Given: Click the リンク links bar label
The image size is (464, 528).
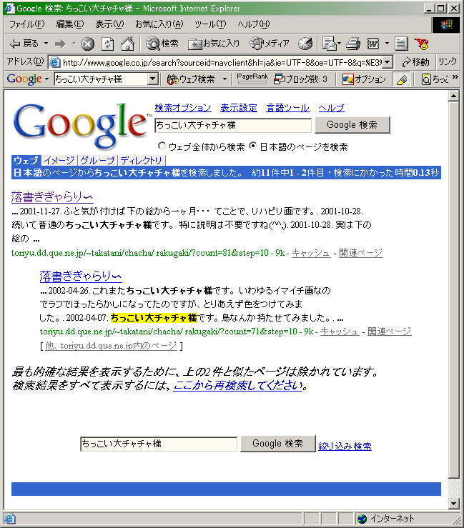Looking at the screenshot, I should pyautogui.click(x=448, y=61).
